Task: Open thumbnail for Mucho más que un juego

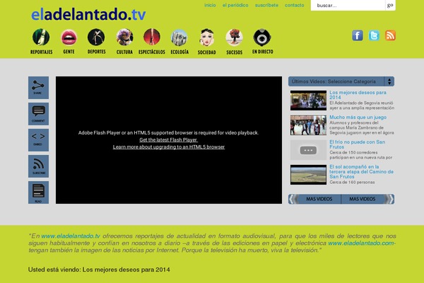Action: tap(308, 125)
